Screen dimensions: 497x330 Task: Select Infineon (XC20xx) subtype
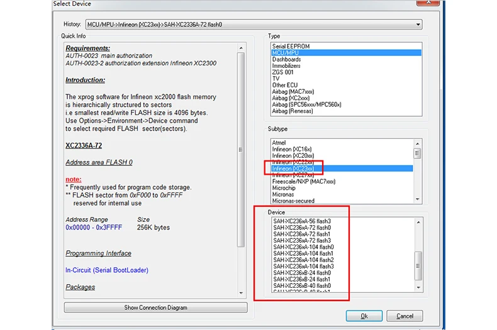click(x=342, y=155)
